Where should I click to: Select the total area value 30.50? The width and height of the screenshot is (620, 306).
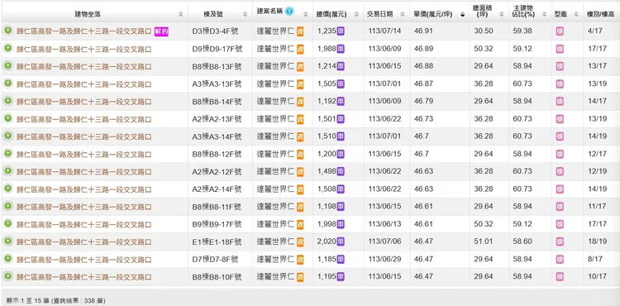point(484,31)
